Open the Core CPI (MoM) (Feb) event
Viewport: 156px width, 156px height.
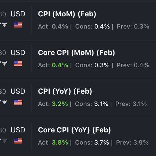[76, 53]
